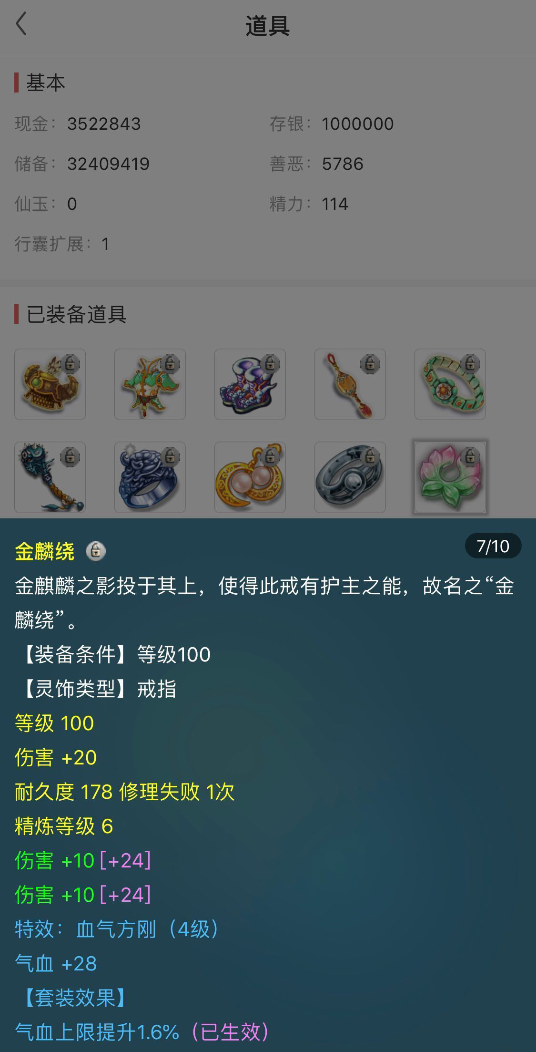
Task: Tap the 7/10 page indicator badge
Action: pyautogui.click(x=493, y=546)
